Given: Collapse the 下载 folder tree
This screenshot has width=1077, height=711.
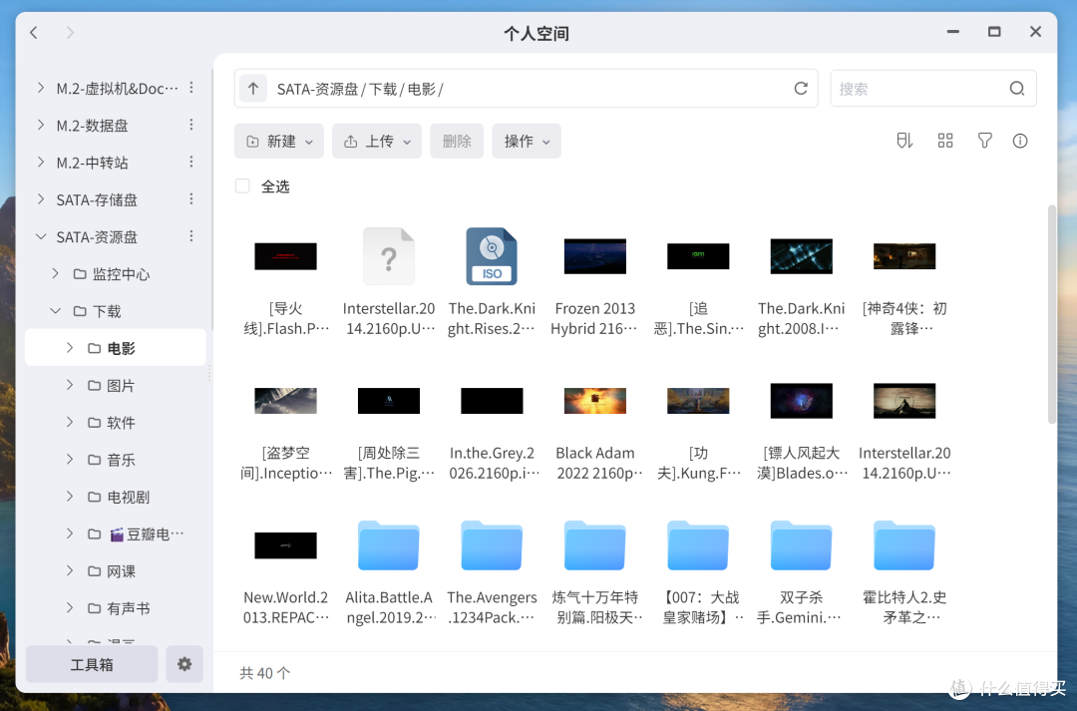Looking at the screenshot, I should coord(56,310).
